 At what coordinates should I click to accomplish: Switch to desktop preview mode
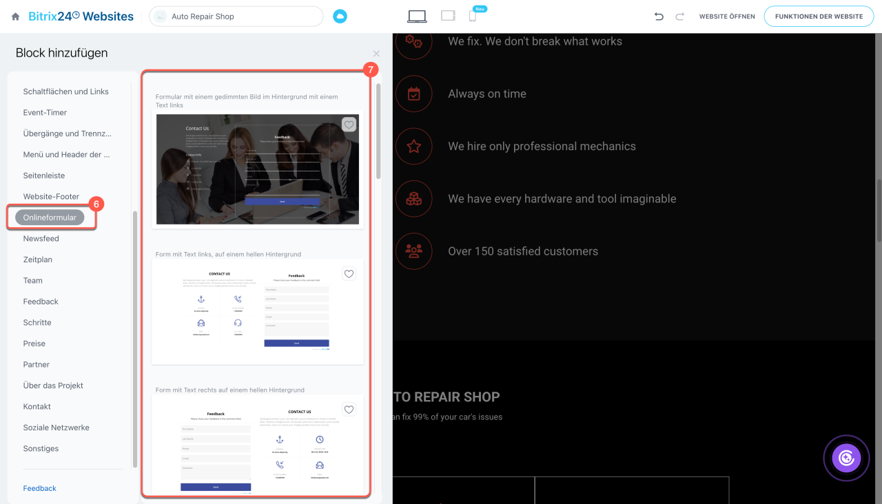pos(418,17)
